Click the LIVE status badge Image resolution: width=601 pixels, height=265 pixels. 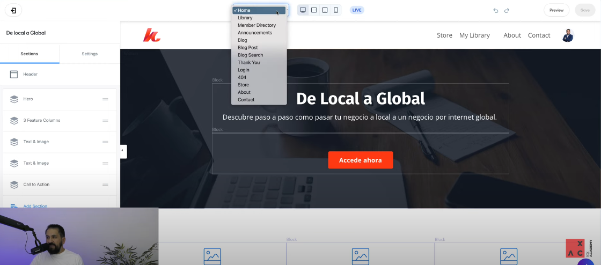(x=357, y=10)
